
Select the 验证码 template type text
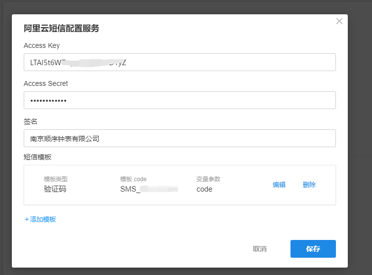click(x=55, y=189)
